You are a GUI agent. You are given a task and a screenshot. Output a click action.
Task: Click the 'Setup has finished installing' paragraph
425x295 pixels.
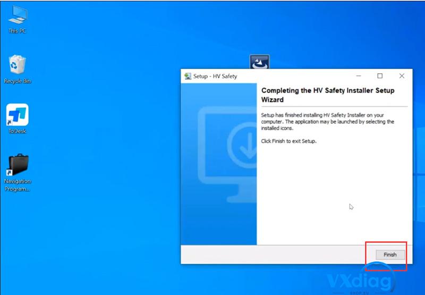[327, 122]
